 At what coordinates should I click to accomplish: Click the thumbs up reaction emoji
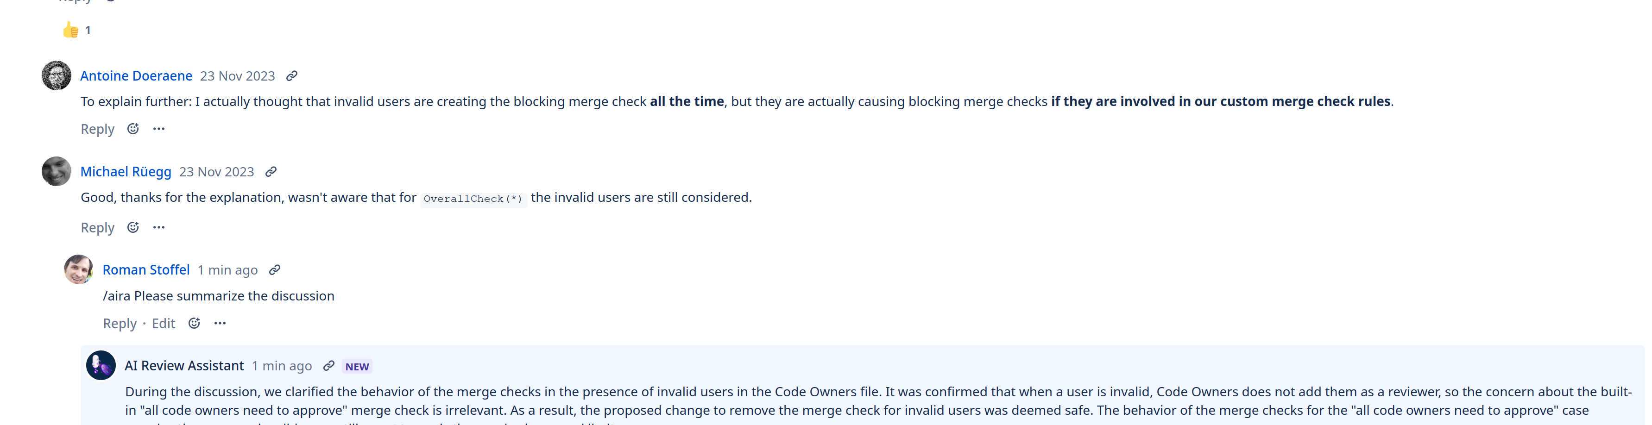[x=70, y=30]
